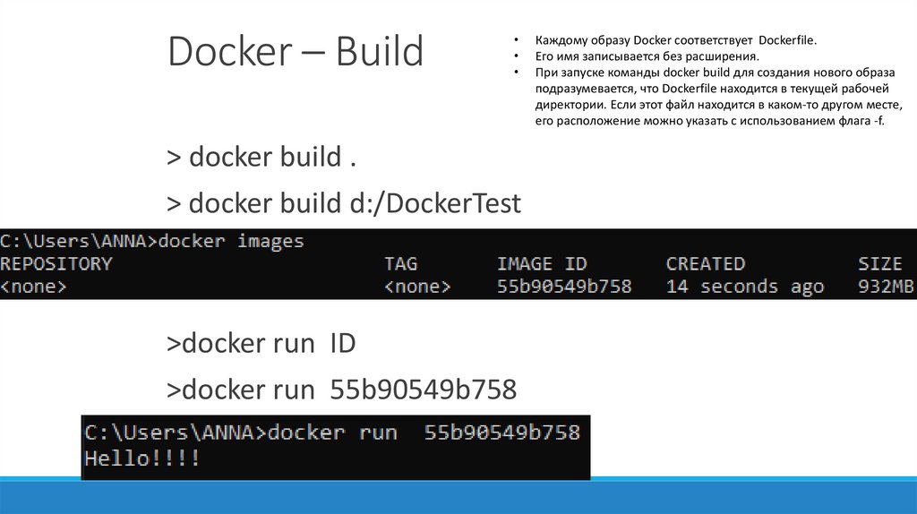Click the "Hello!!!!" terminal output
Viewport: 917px width, 514px height.
[x=142, y=458]
